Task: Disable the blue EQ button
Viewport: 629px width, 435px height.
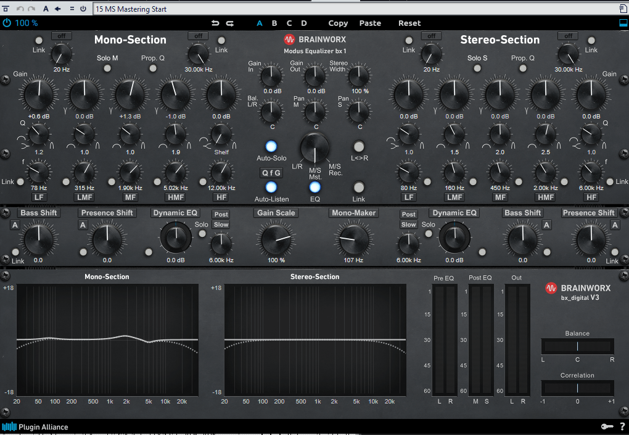Action: point(315,188)
